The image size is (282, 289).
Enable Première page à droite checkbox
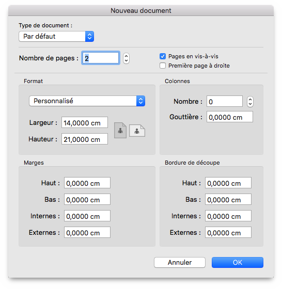(x=163, y=66)
